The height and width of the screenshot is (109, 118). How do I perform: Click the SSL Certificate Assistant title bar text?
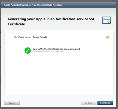(x=33, y=5)
